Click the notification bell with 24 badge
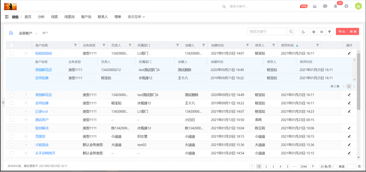 coord(336,6)
